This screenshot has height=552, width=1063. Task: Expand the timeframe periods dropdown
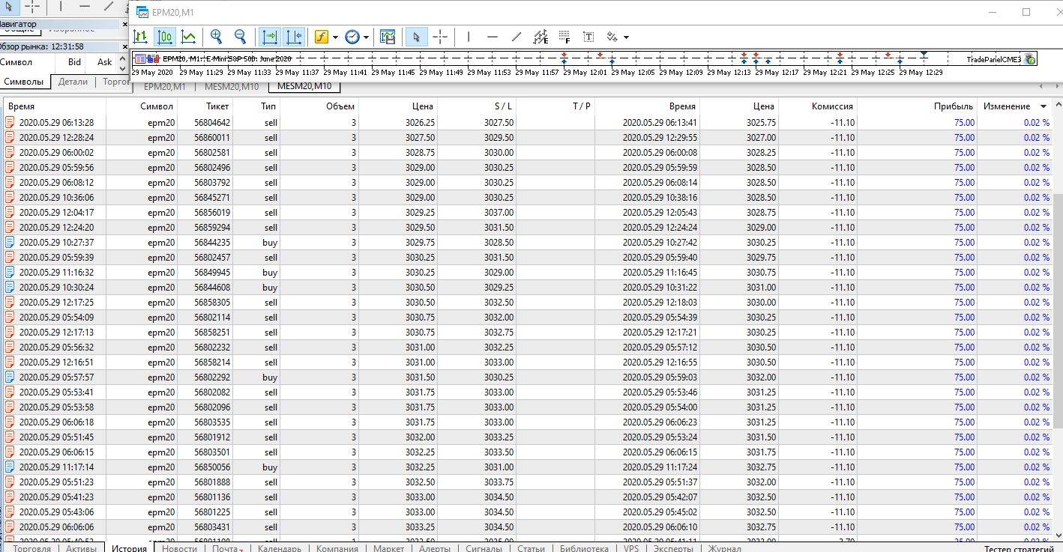367,36
